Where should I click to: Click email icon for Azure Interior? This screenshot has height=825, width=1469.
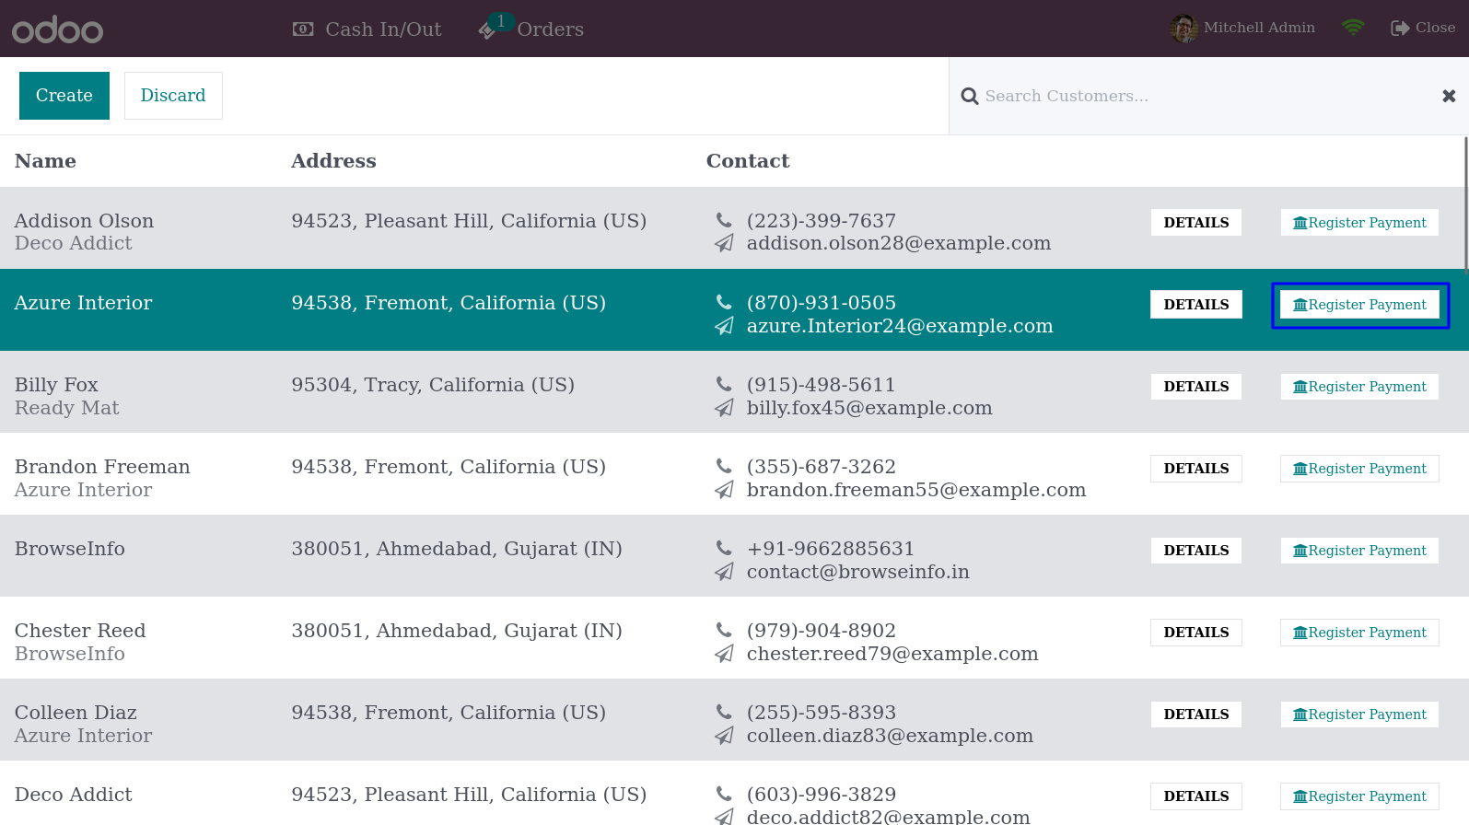724,326
